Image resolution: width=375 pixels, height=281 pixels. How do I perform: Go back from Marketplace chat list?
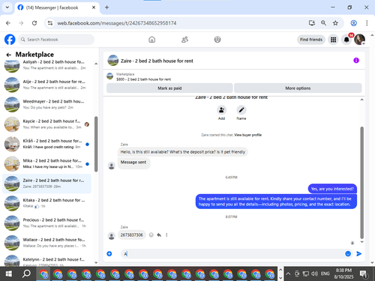click(9, 55)
